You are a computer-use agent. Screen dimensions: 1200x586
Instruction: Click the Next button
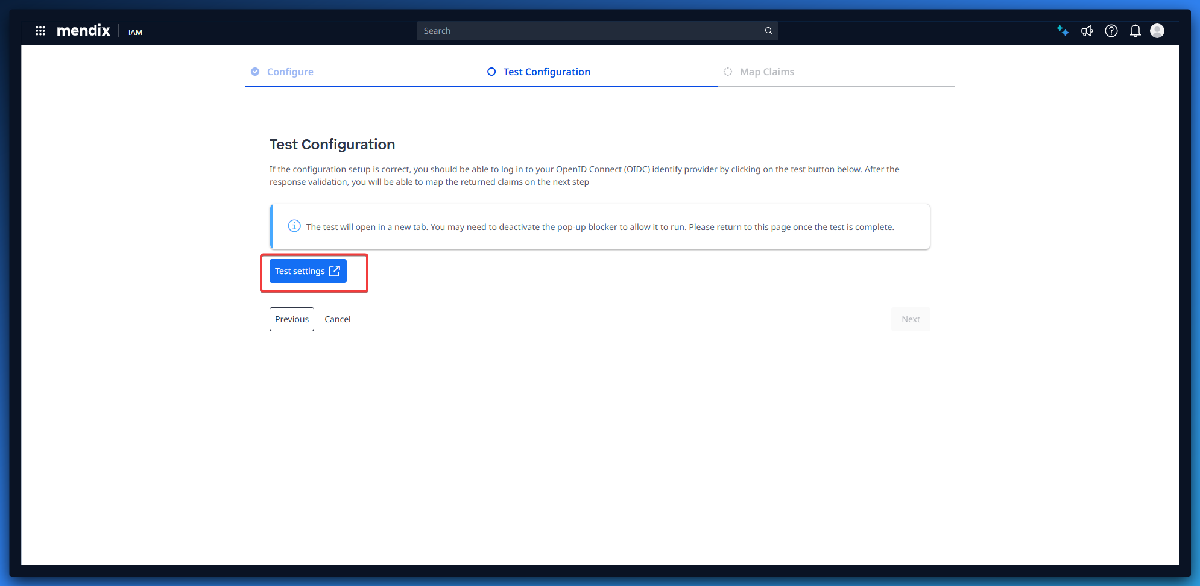911,319
